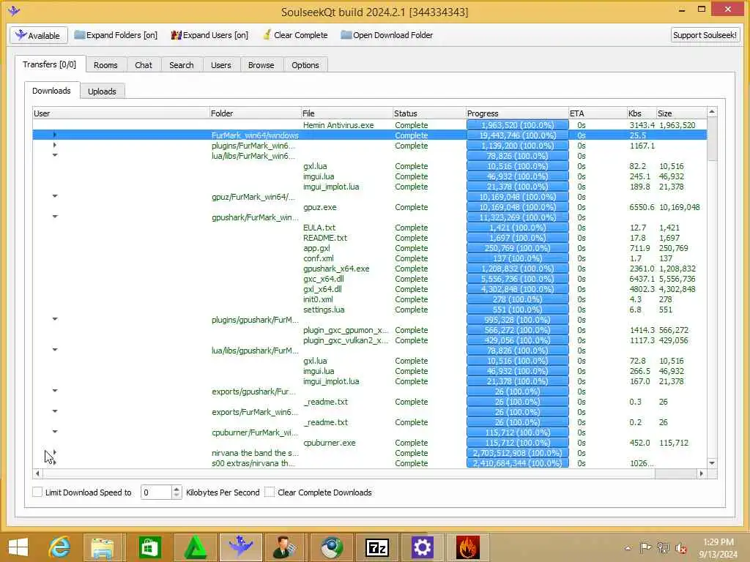This screenshot has width=750, height=562.
Task: Sort by the Kbs column header
Action: coord(641,113)
